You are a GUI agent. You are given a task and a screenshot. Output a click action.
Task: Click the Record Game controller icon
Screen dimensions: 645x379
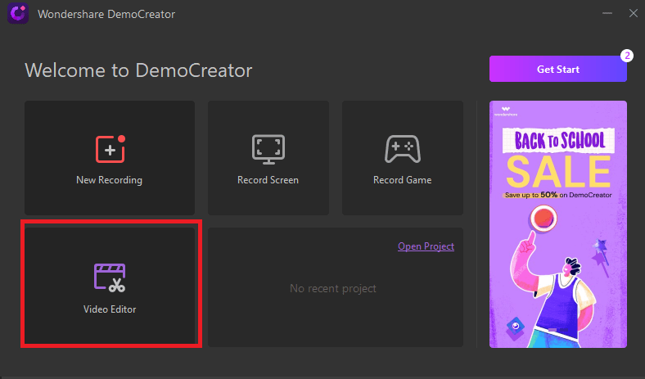(x=402, y=149)
